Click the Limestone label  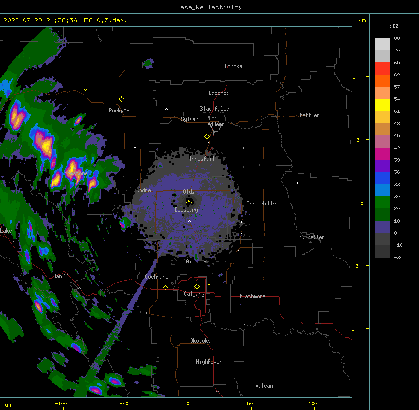[x=74, y=173]
